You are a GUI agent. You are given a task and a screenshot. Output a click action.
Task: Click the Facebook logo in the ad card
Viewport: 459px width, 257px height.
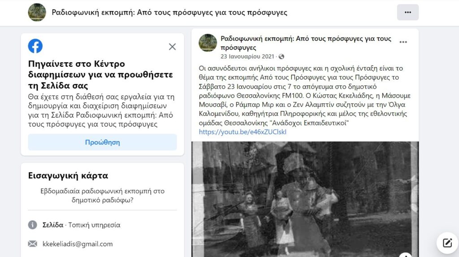pos(35,46)
